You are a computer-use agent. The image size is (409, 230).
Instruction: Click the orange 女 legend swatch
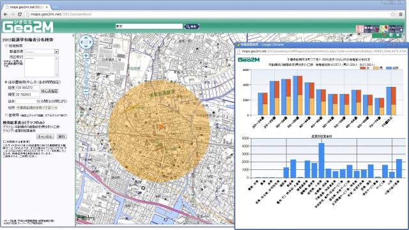(363, 68)
